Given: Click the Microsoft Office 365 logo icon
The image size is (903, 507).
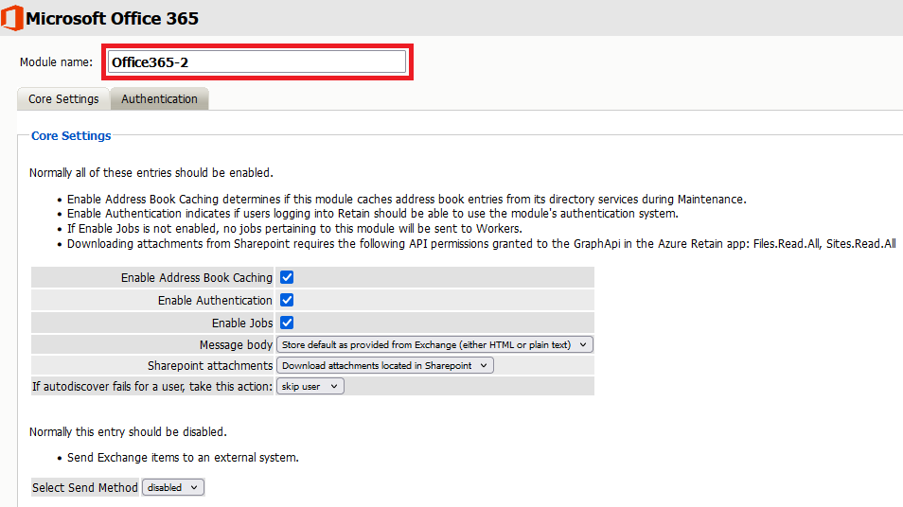Looking at the screenshot, I should pos(12,18).
